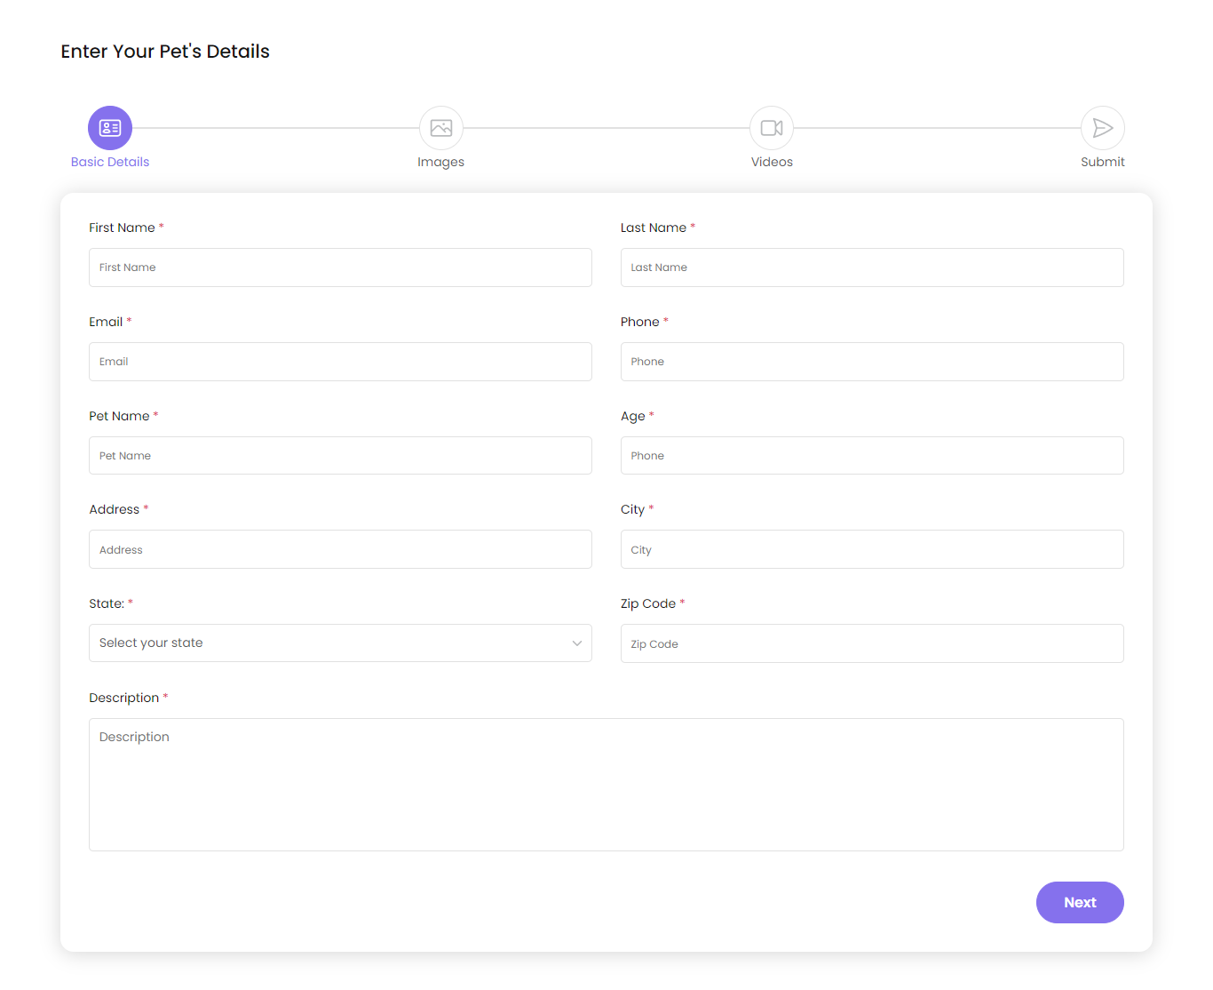The width and height of the screenshot is (1213, 990).
Task: Click the Next button
Action: coord(1080,902)
